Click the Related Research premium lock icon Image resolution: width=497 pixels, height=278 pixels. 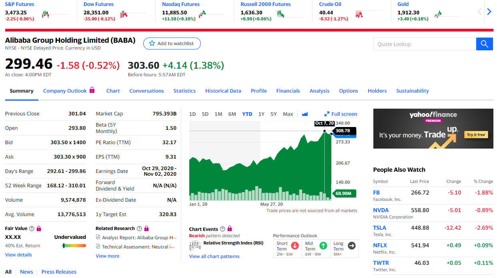[x=146, y=228]
